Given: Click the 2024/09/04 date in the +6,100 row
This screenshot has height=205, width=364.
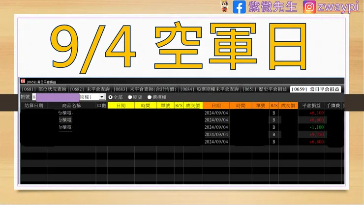Looking at the screenshot, I should pos(216,113).
